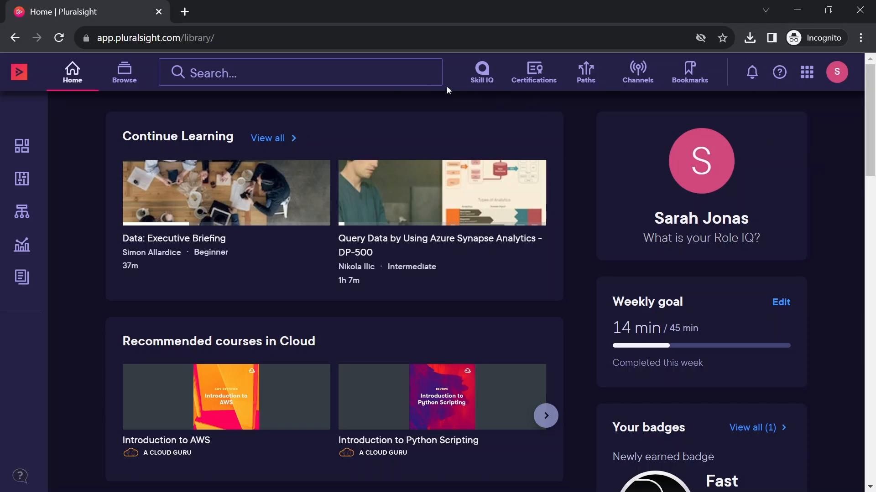Click What is your Role IQ? link
This screenshot has height=492, width=876.
point(701,238)
